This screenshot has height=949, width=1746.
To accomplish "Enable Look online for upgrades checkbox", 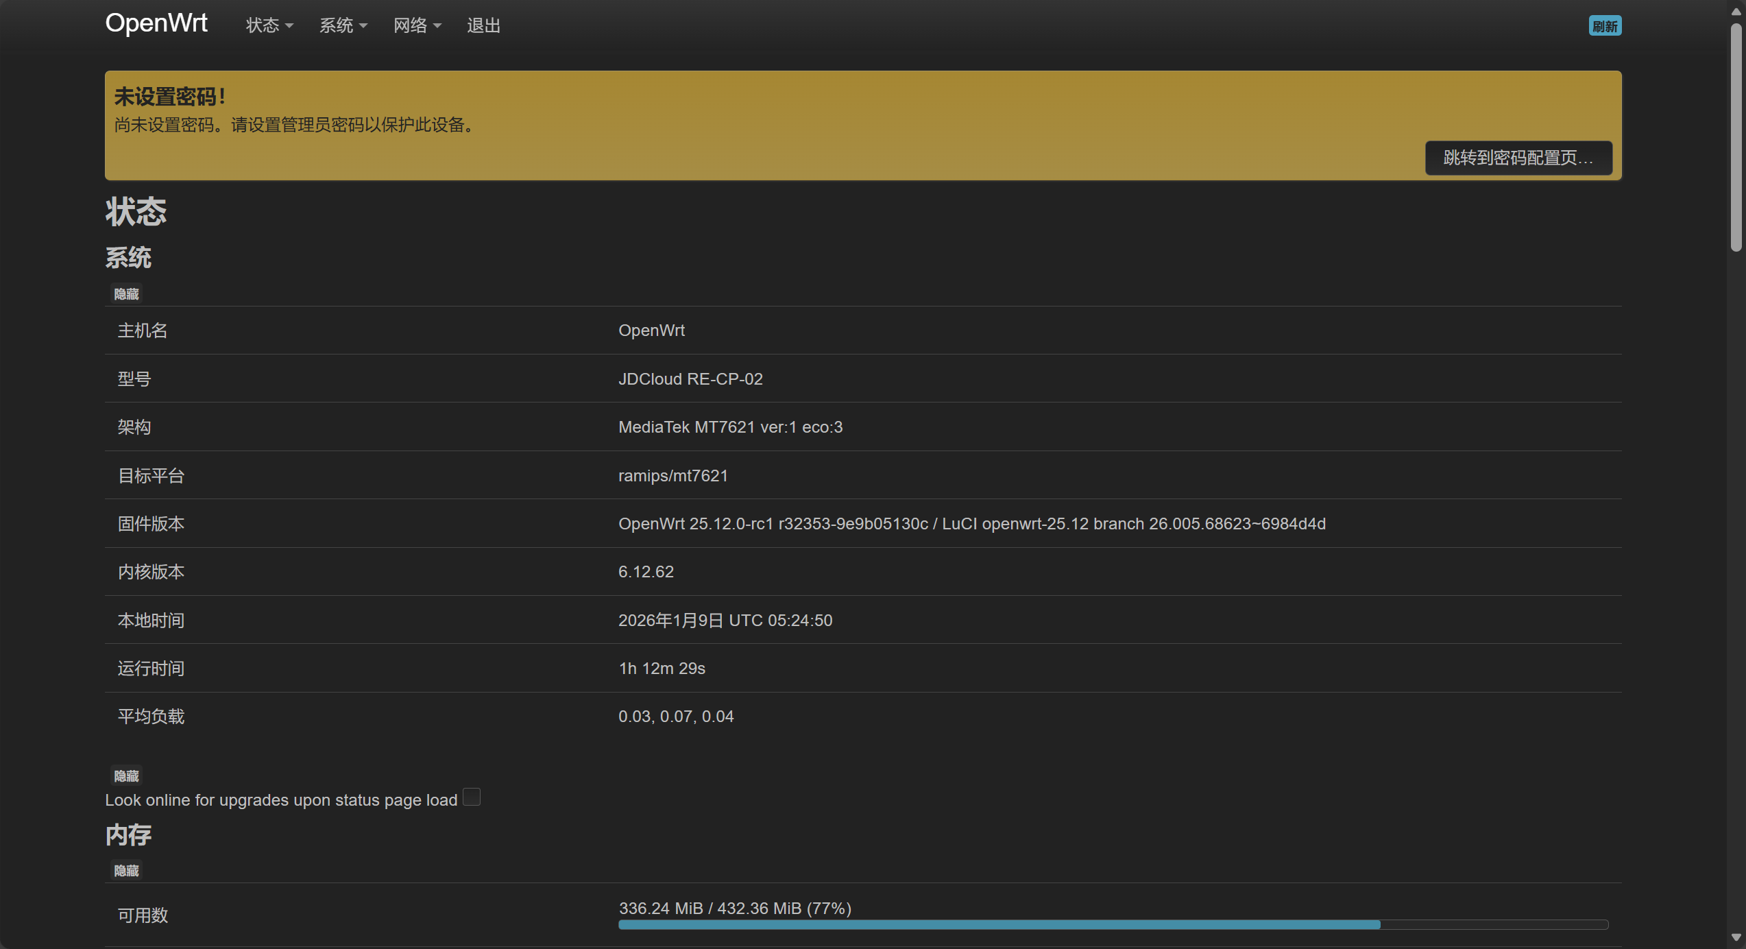I will (x=472, y=797).
